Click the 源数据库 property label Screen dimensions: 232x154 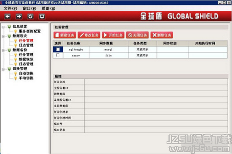tap(59, 94)
